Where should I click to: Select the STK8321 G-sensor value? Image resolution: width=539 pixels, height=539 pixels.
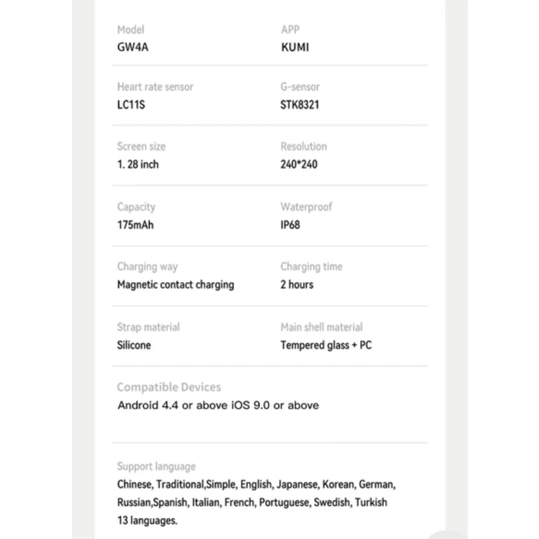[x=300, y=105]
